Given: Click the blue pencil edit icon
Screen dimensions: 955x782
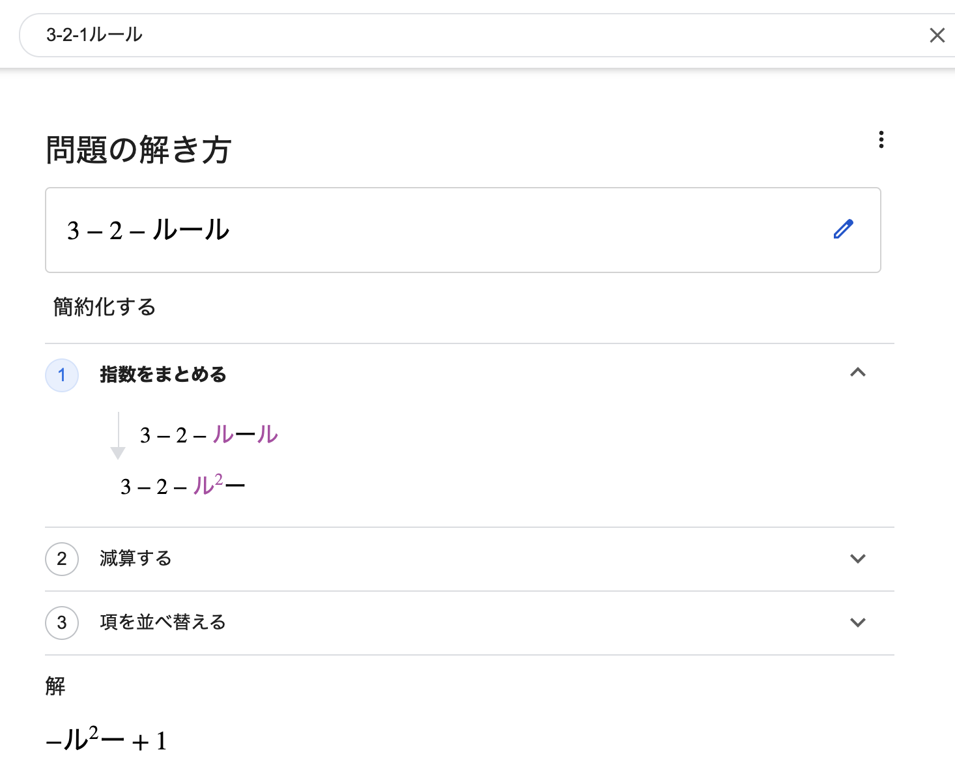Looking at the screenshot, I should pos(843,229).
